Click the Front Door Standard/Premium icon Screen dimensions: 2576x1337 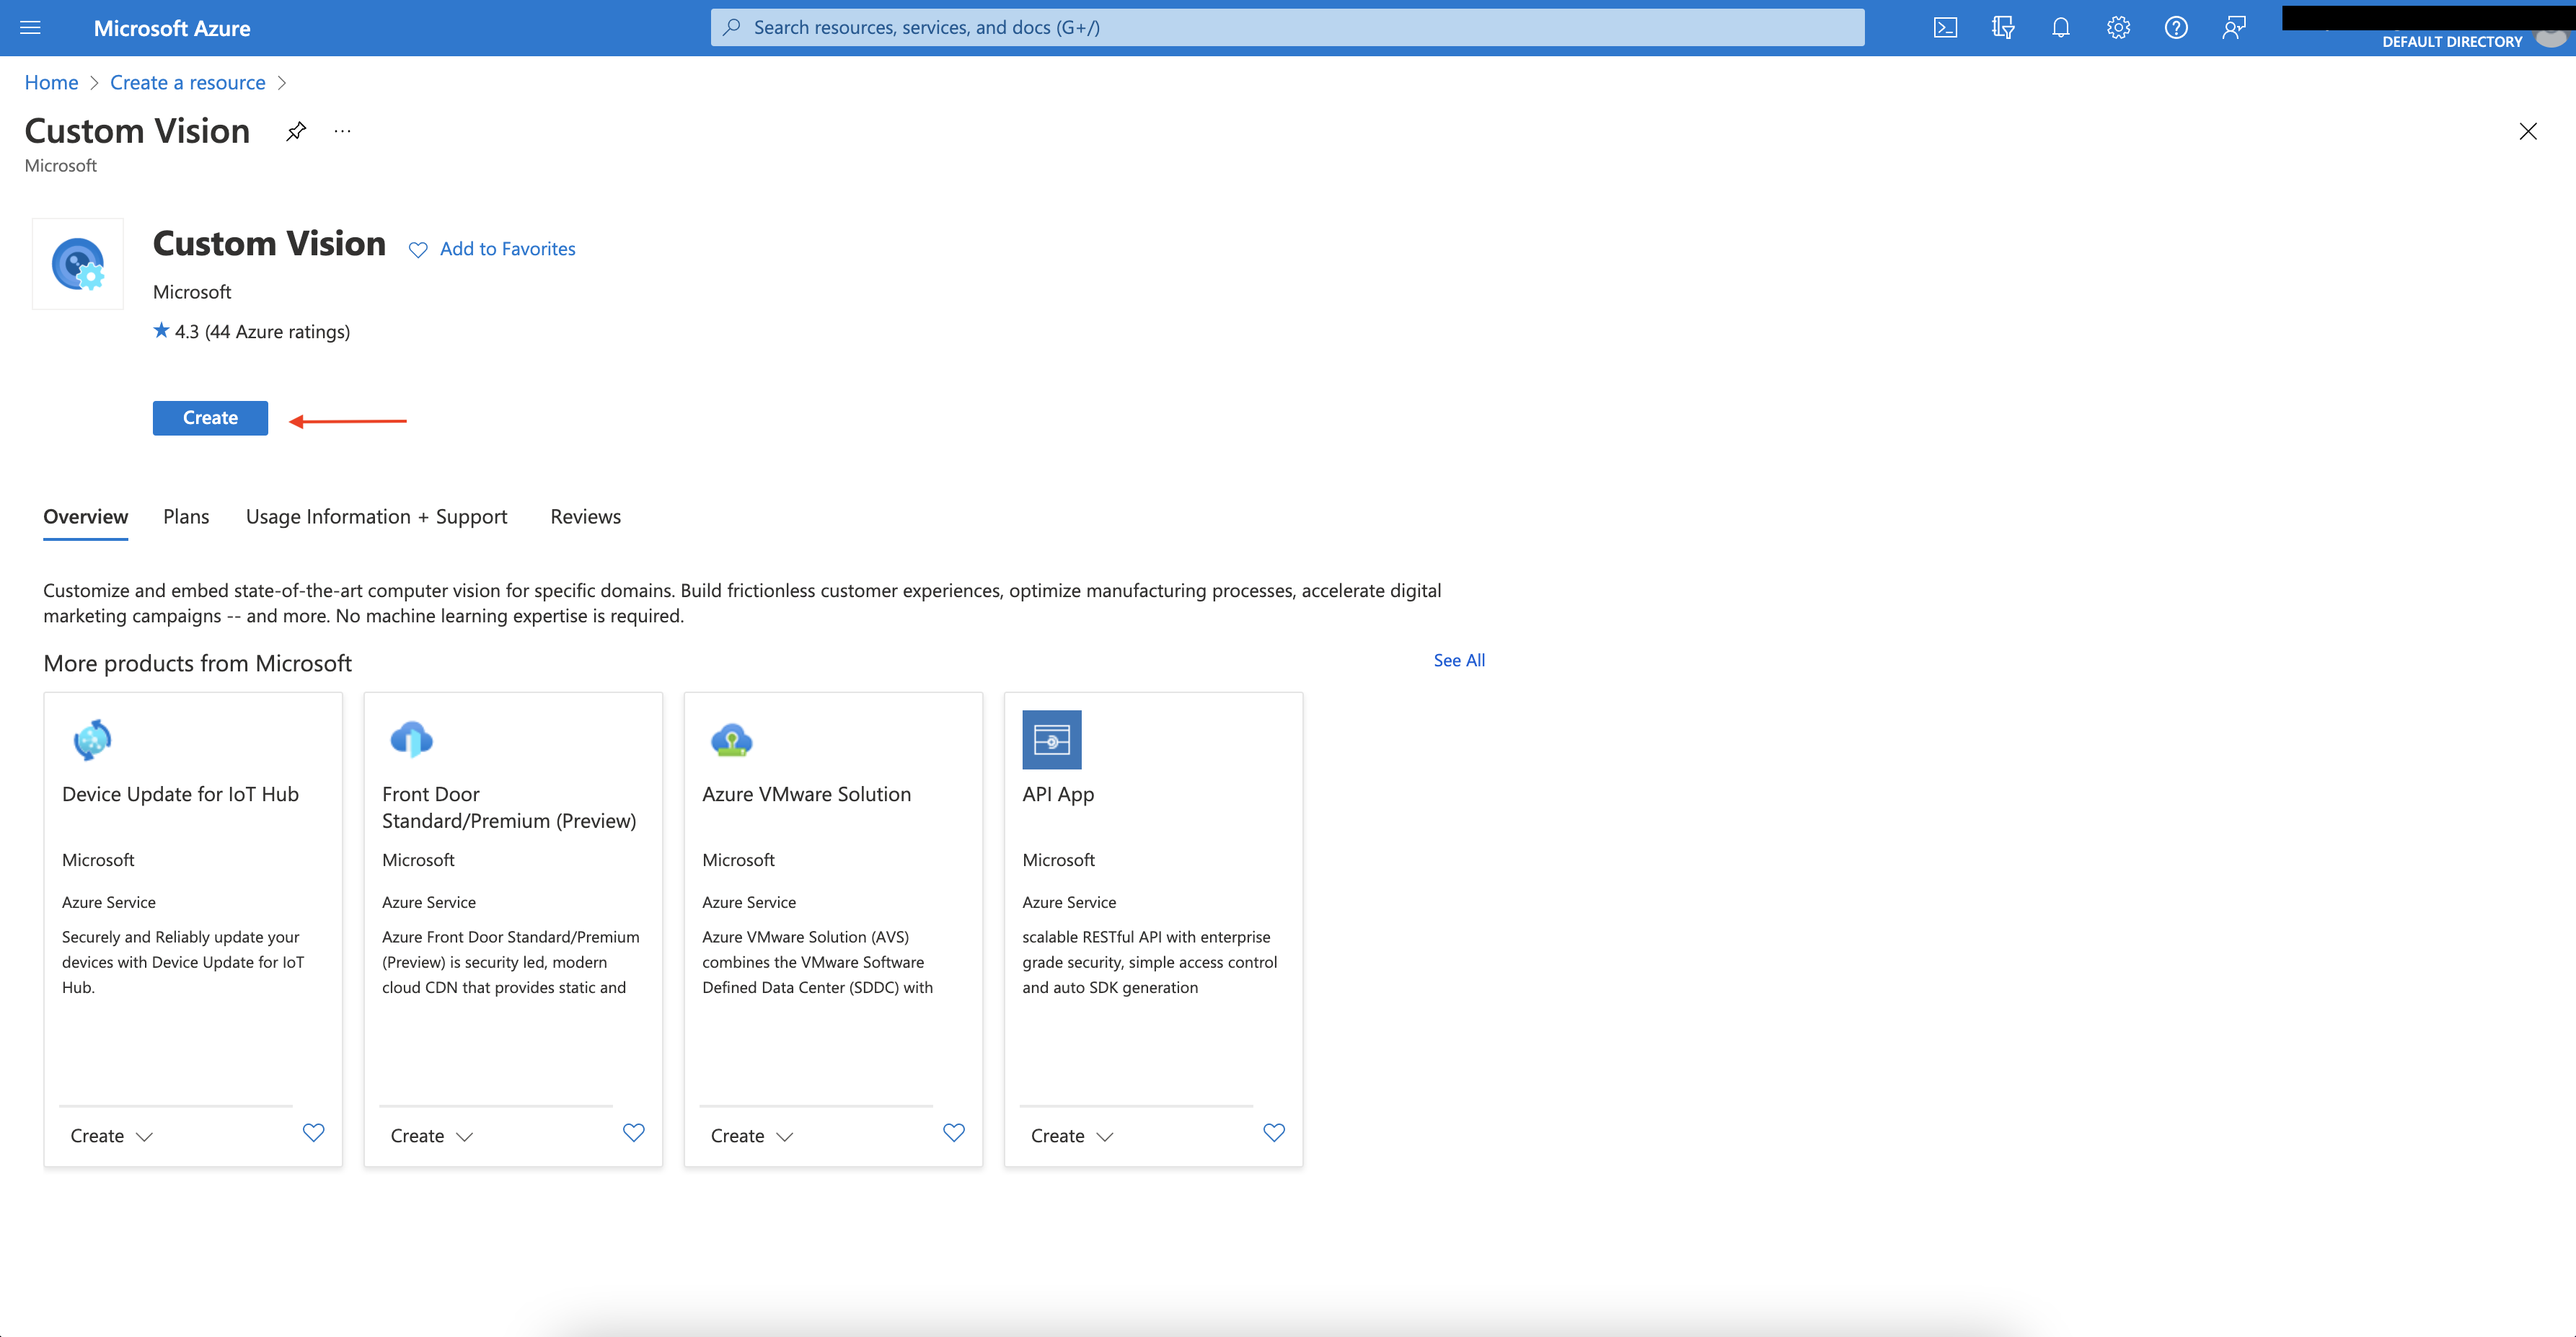click(411, 740)
